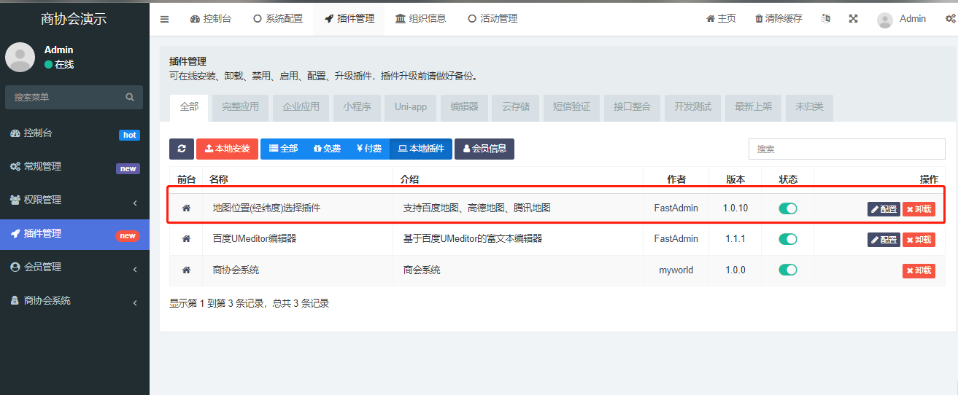Click the search magnifier in sidebar
The image size is (958, 395).
click(x=130, y=97)
